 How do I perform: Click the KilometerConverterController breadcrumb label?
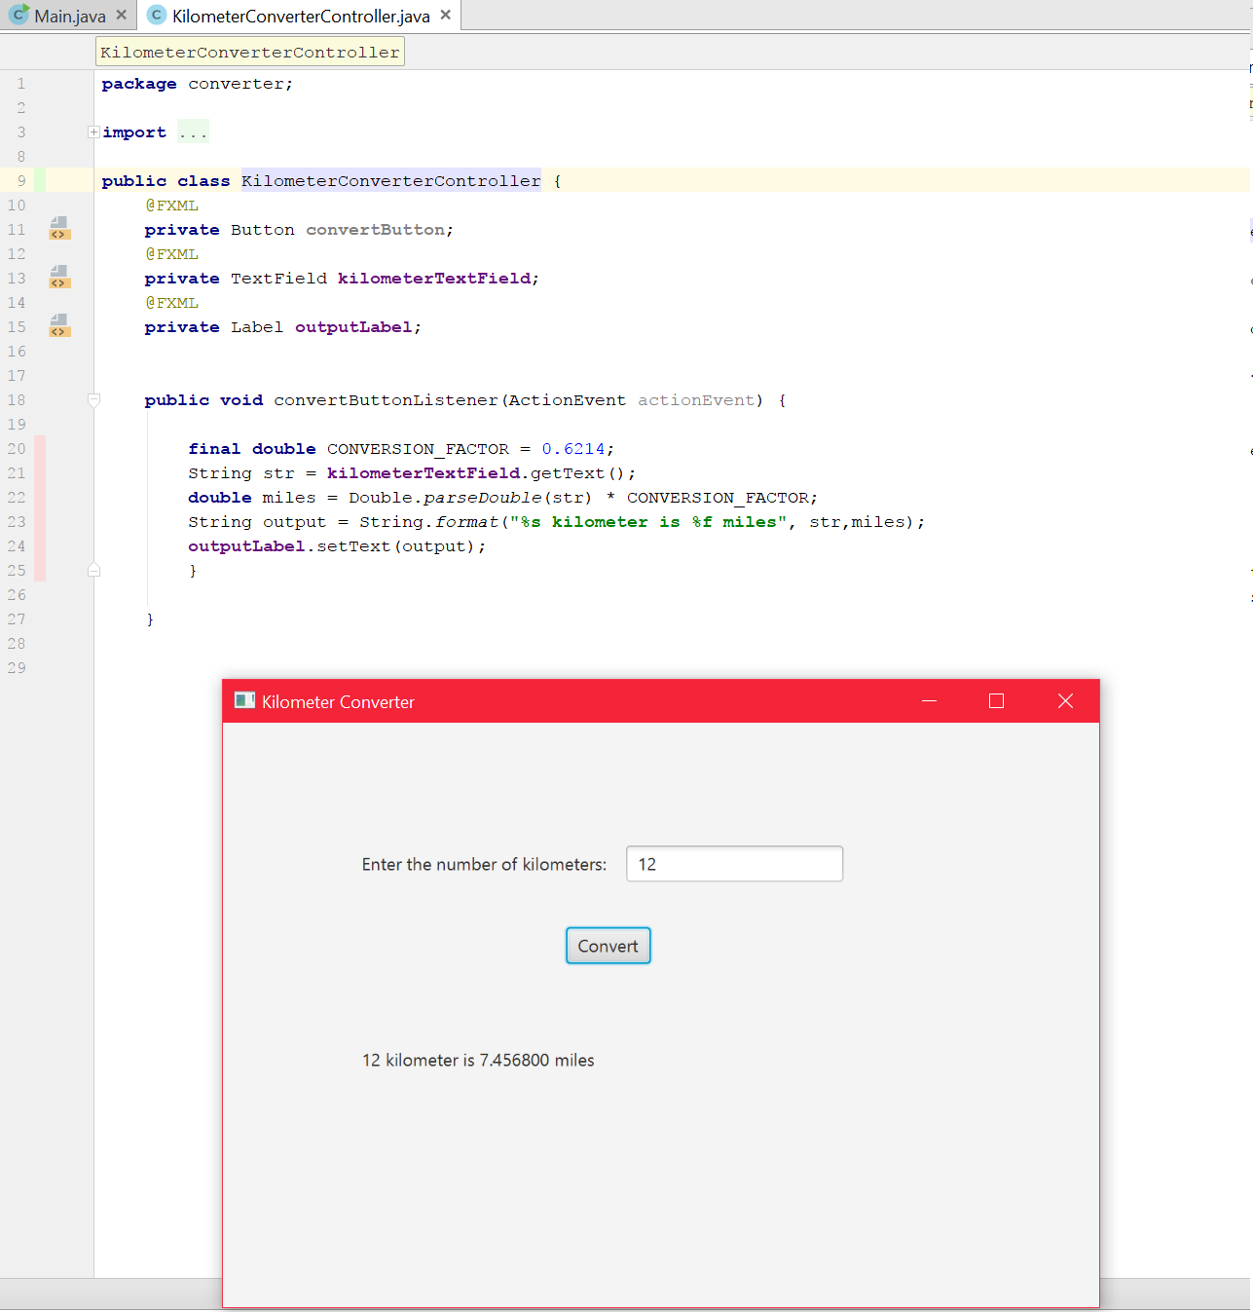pyautogui.click(x=250, y=52)
